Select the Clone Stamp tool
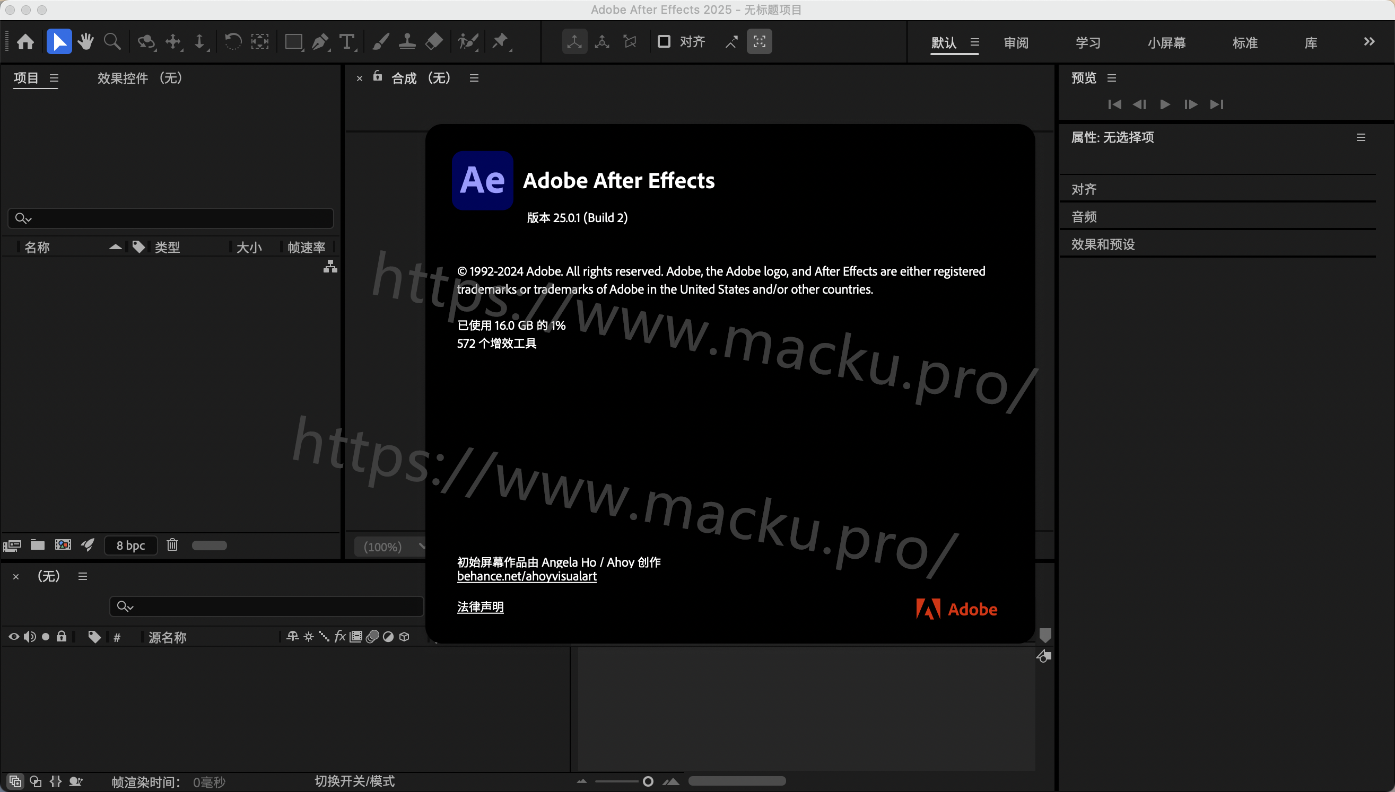The image size is (1395, 792). [407, 42]
